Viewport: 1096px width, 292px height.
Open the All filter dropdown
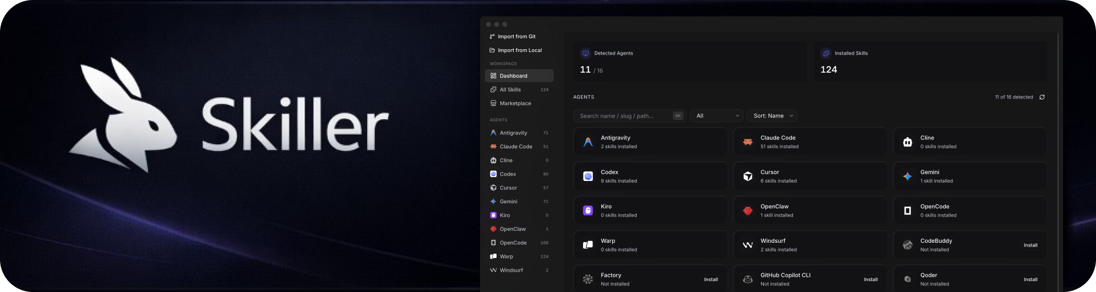click(x=717, y=116)
